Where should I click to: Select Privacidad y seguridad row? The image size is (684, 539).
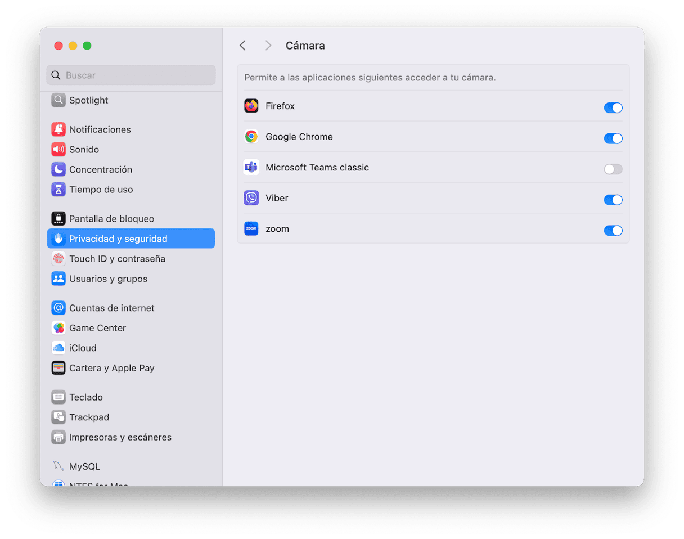(x=131, y=239)
